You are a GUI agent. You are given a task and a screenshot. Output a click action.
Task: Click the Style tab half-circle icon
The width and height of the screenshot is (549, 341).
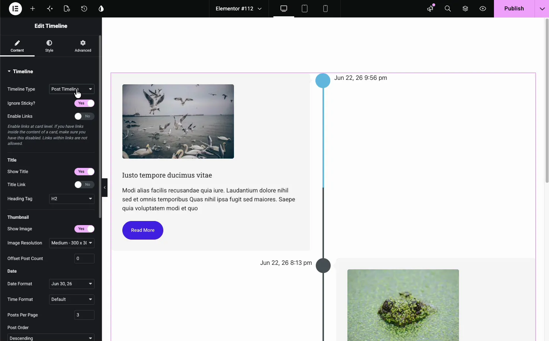click(x=49, y=43)
